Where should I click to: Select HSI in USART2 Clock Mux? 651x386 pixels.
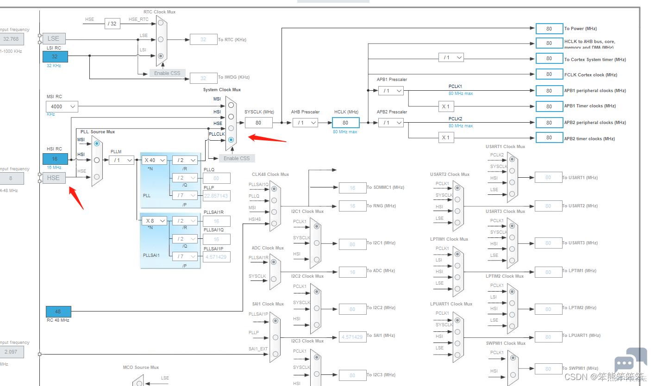point(457,211)
